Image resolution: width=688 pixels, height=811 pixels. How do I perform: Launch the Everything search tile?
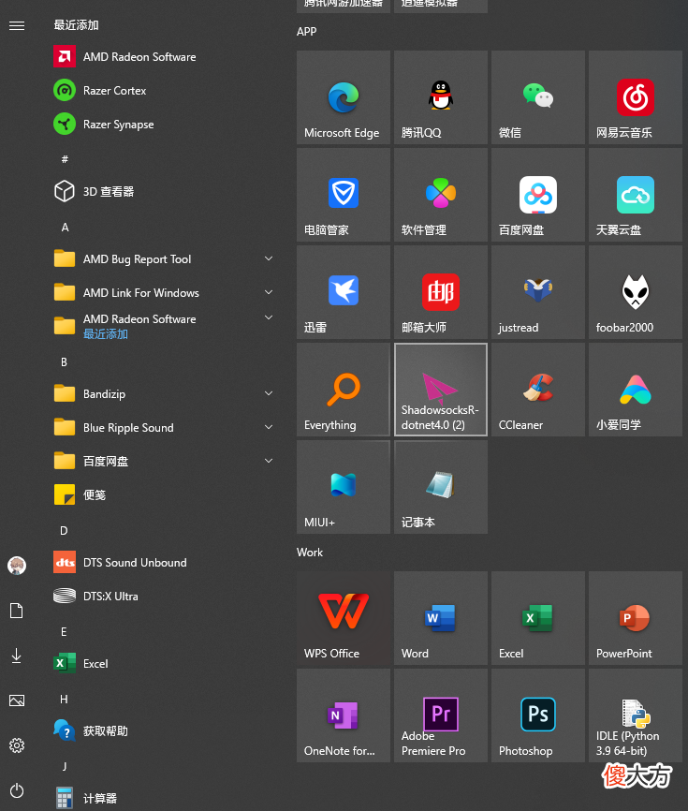coord(344,390)
